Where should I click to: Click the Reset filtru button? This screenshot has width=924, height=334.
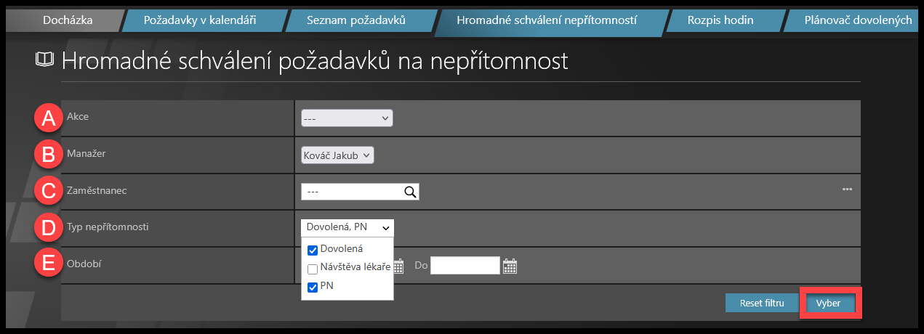click(x=761, y=304)
